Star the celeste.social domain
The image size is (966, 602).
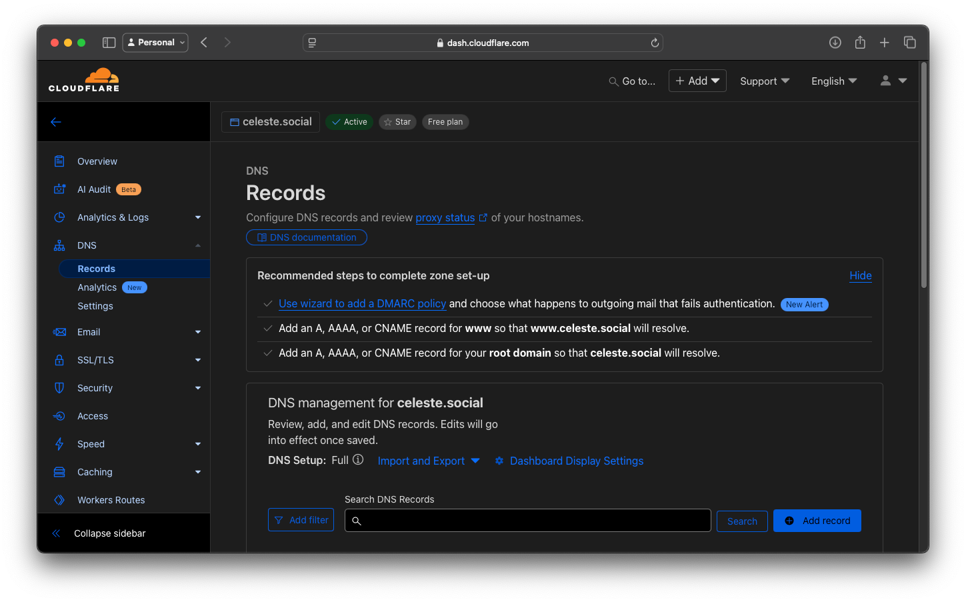[x=397, y=122]
